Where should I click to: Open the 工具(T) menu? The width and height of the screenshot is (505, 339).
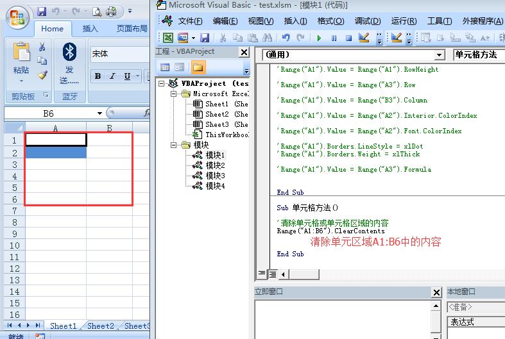coord(440,21)
